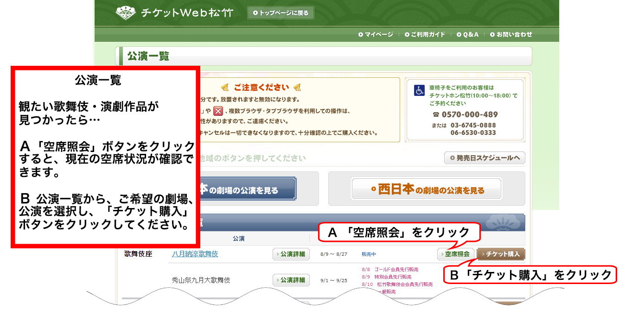Click the 9/1 ～ 9/25 date range
This screenshot has width=619, height=316.
pyautogui.click(x=334, y=280)
